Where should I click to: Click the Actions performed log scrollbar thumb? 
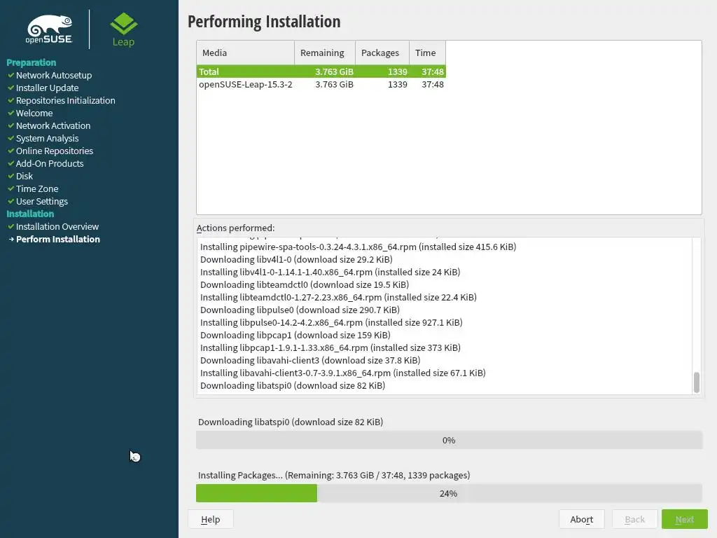pyautogui.click(x=697, y=382)
